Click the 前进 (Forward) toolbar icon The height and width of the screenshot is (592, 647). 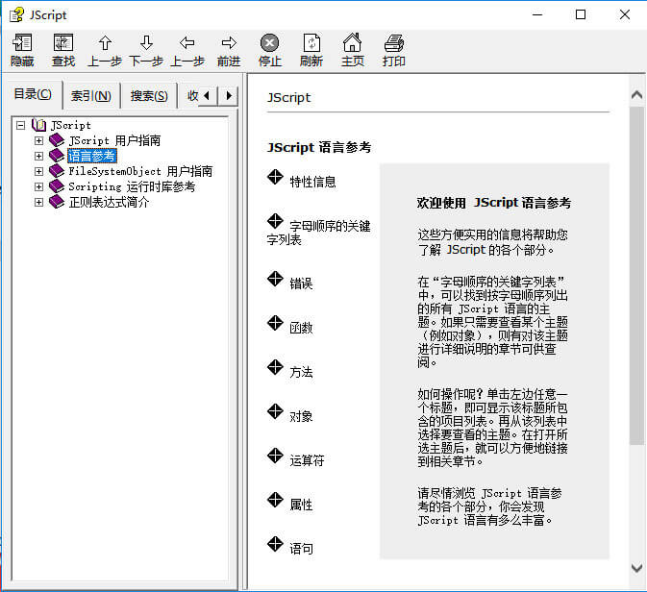tap(229, 43)
